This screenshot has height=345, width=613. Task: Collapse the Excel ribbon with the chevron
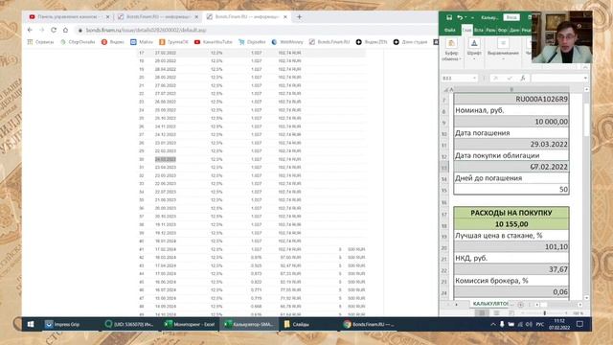click(x=585, y=67)
